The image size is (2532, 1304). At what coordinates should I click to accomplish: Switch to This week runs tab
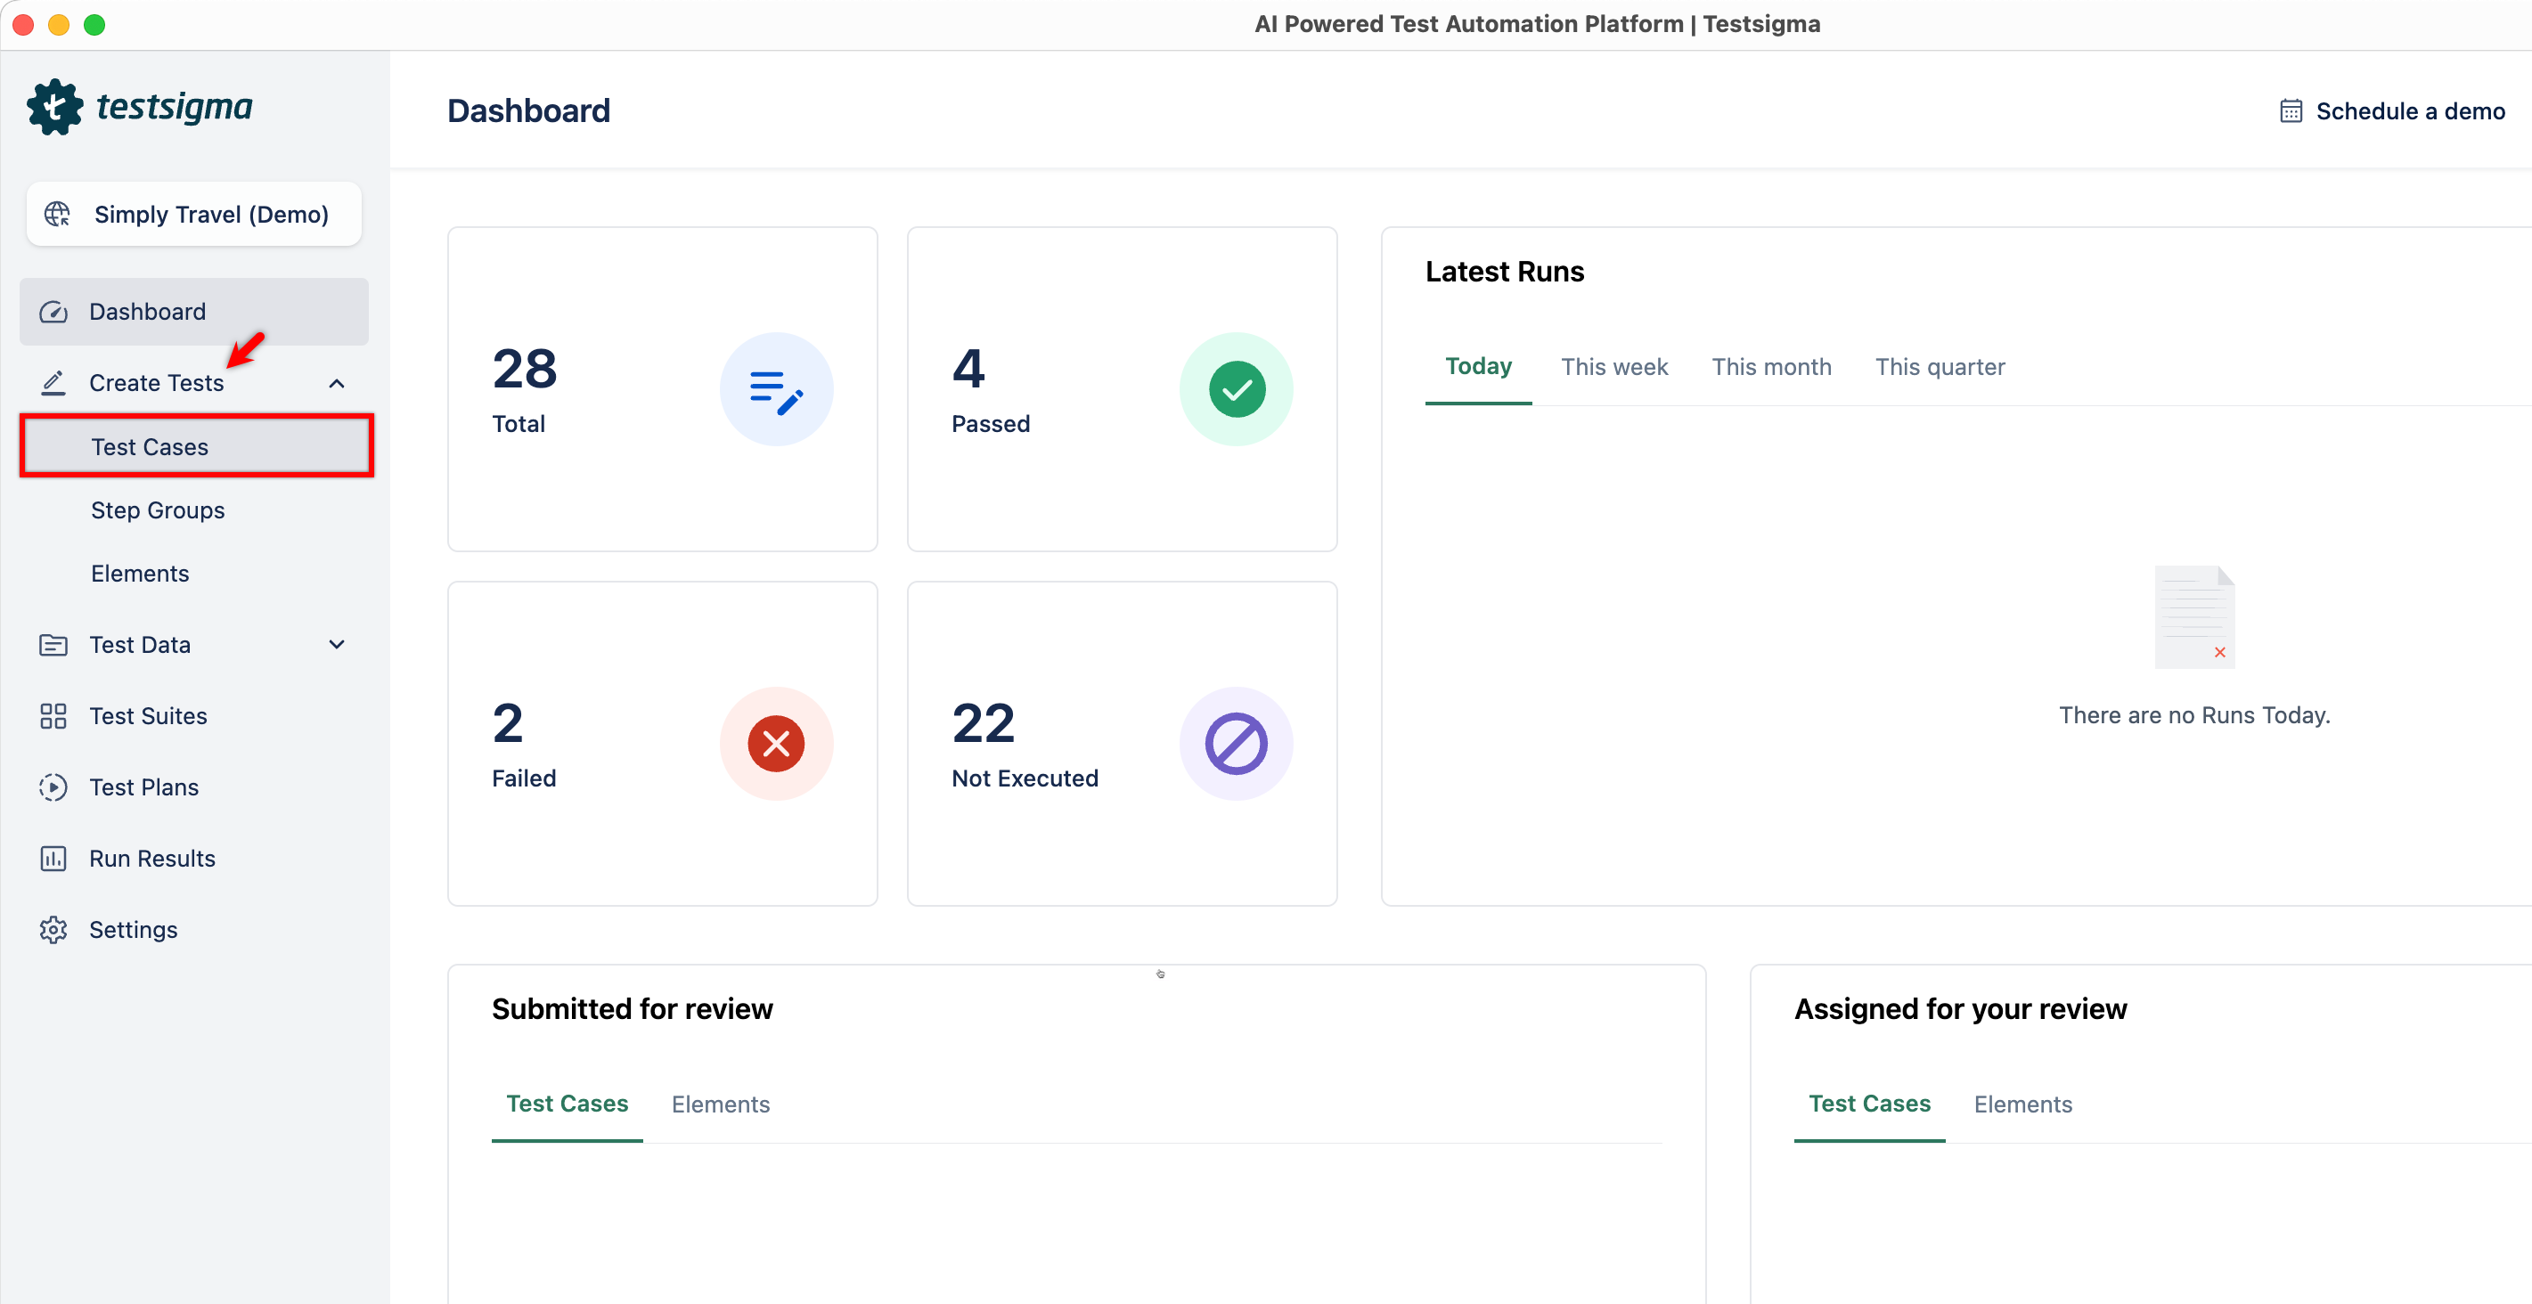(x=1614, y=367)
